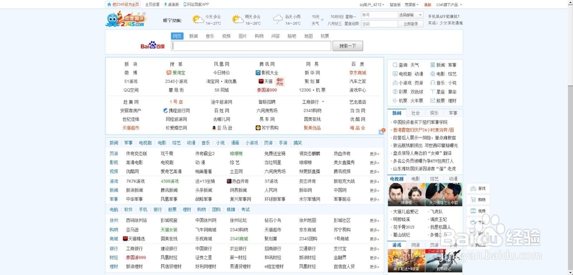Click the browser vertical scrollbar

click(571, 137)
